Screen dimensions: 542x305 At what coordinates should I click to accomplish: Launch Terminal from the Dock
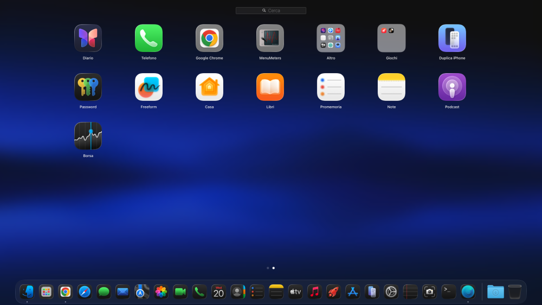click(x=449, y=292)
